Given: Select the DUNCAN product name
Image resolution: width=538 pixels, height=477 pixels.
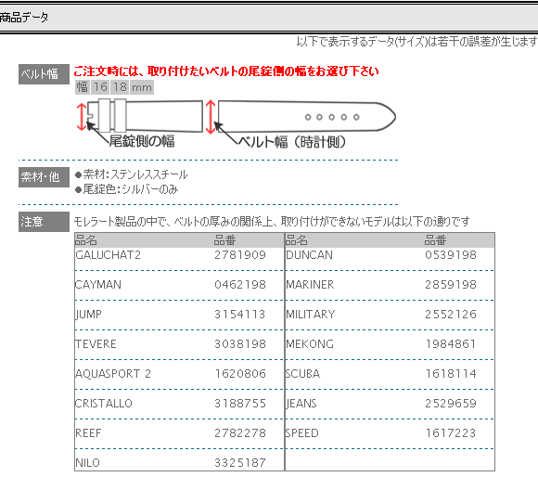Looking at the screenshot, I should click(309, 255).
